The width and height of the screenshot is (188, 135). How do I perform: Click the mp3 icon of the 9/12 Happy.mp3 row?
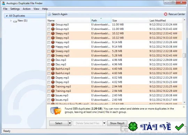pos(53,42)
